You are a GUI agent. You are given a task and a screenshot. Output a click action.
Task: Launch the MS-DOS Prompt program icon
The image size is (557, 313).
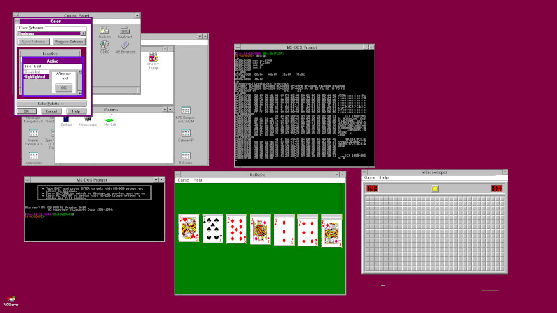pos(152,59)
